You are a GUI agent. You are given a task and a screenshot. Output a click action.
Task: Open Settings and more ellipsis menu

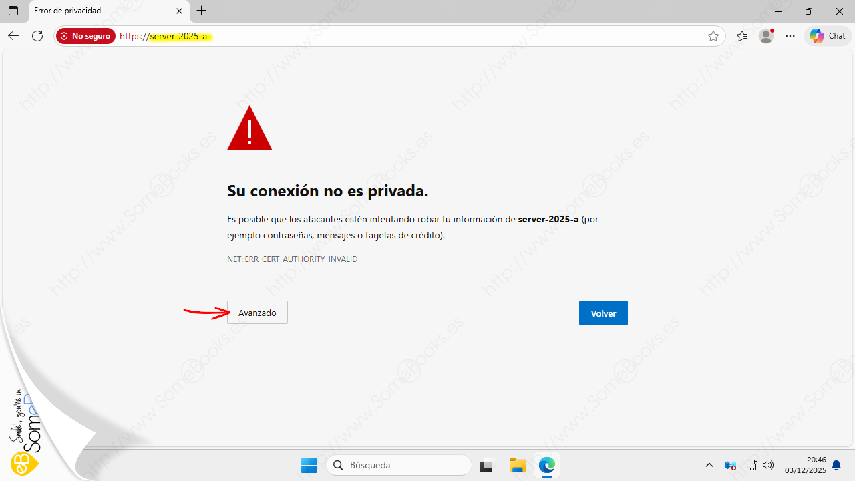coord(790,36)
